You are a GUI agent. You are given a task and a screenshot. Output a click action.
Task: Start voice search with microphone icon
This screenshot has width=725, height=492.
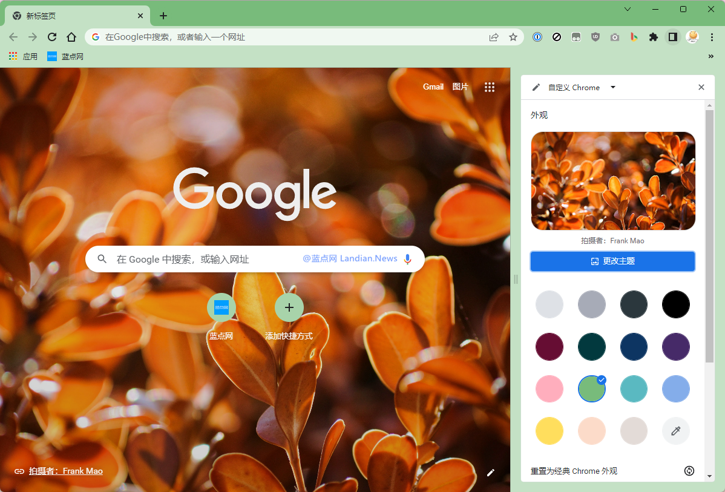tap(407, 259)
